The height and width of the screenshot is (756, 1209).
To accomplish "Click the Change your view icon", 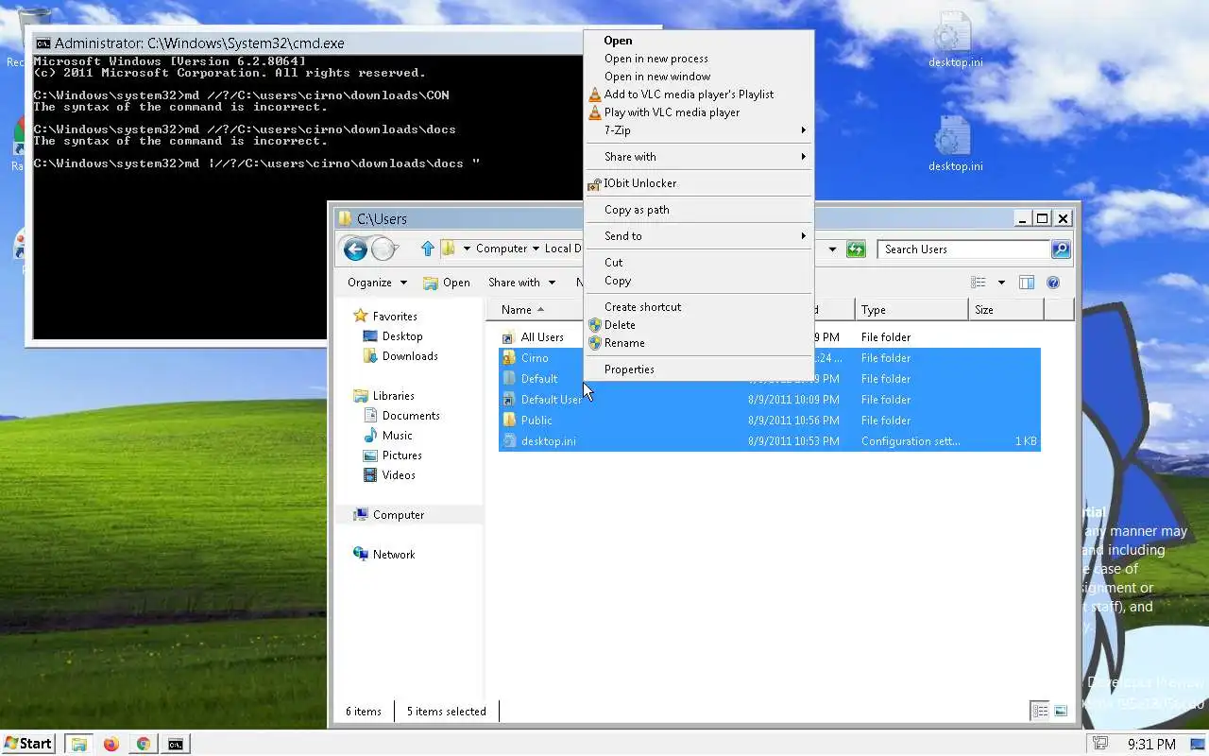I will (979, 283).
